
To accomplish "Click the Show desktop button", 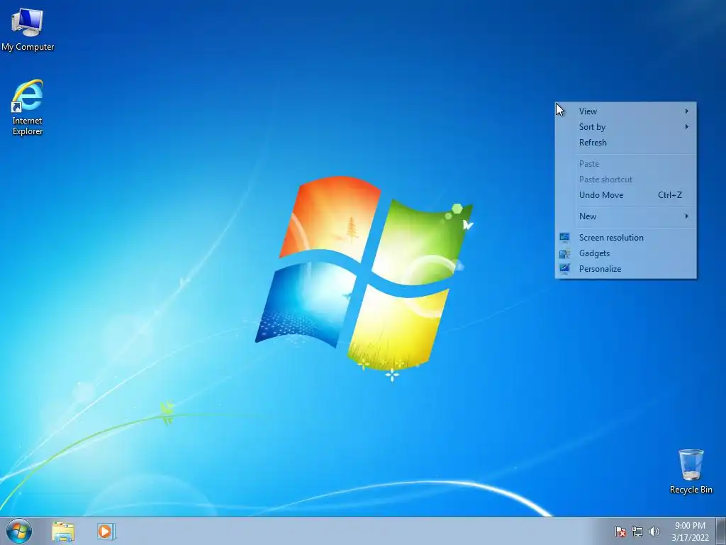I will (721, 531).
